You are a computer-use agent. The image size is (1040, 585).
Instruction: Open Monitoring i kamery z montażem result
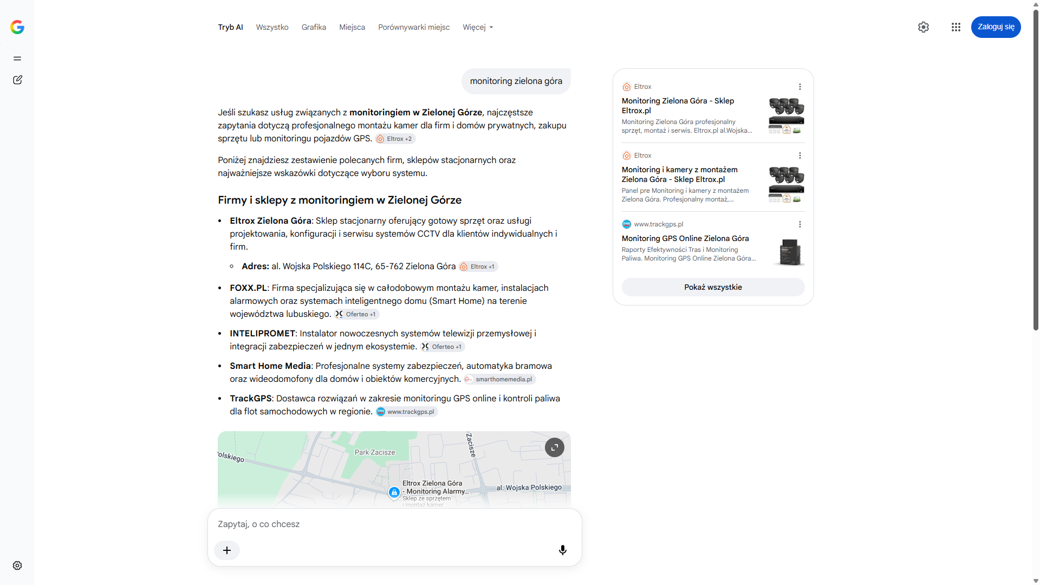(x=680, y=174)
